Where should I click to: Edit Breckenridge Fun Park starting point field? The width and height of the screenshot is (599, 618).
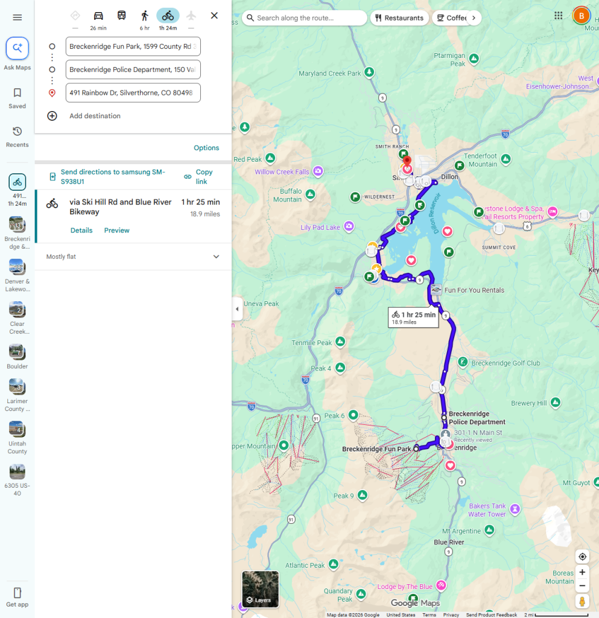[133, 46]
